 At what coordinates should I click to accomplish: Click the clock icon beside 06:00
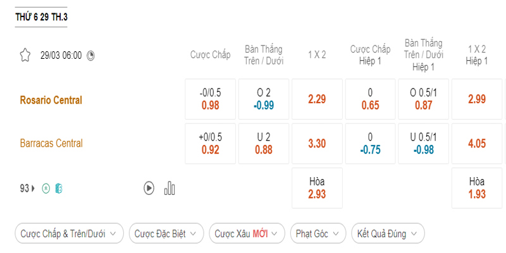[91, 55]
